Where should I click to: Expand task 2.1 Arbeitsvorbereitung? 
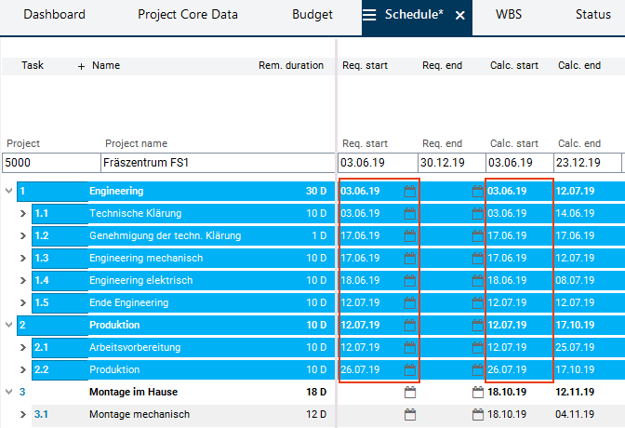(24, 348)
